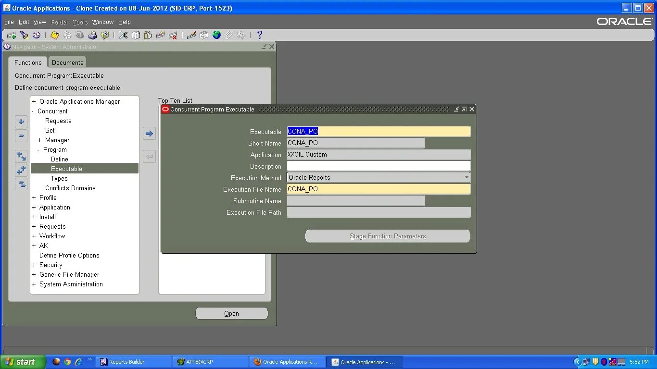Click the Chrome quick launch icon
Screen dimensions: 657x369
[x=67, y=362]
